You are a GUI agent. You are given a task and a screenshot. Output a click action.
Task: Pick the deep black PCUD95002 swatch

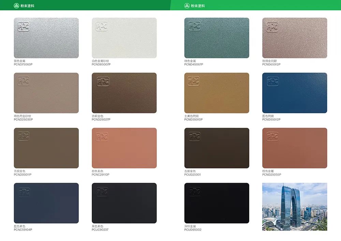217,203
